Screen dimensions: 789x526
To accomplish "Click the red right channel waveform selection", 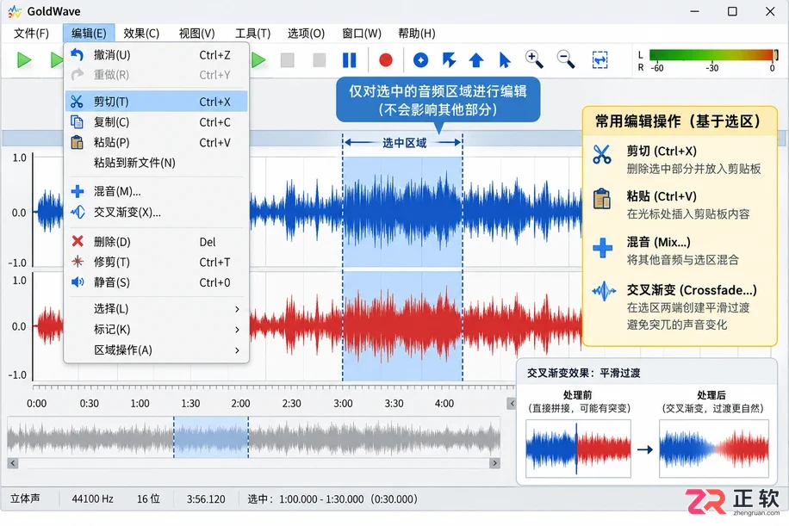I will (402, 326).
